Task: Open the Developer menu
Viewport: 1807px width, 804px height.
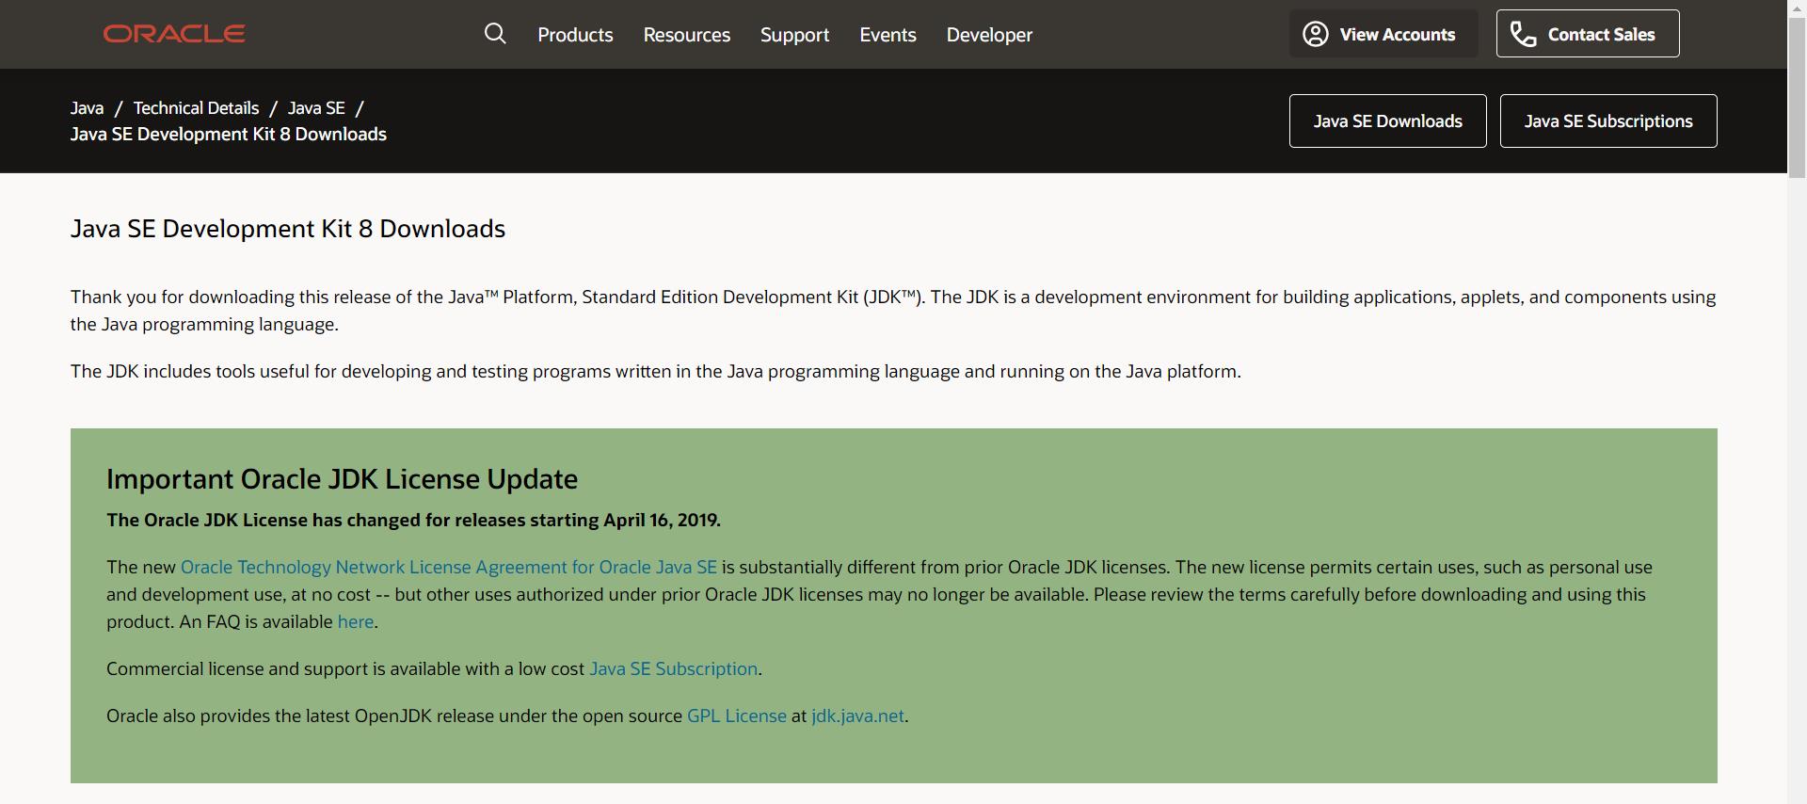Action: [x=989, y=35]
